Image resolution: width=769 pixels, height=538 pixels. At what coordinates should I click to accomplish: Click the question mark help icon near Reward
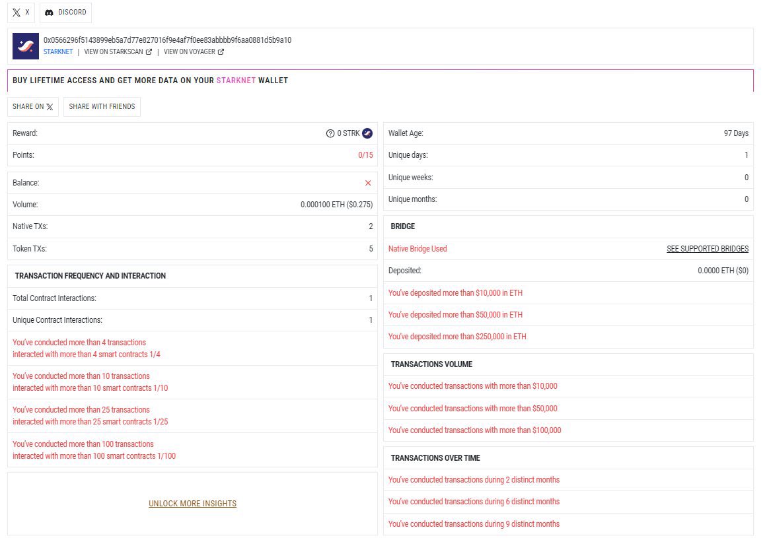pos(330,133)
